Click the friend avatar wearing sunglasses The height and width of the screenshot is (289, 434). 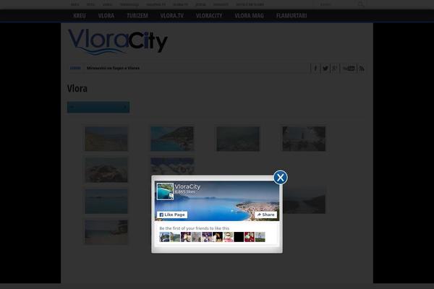(x=228, y=237)
